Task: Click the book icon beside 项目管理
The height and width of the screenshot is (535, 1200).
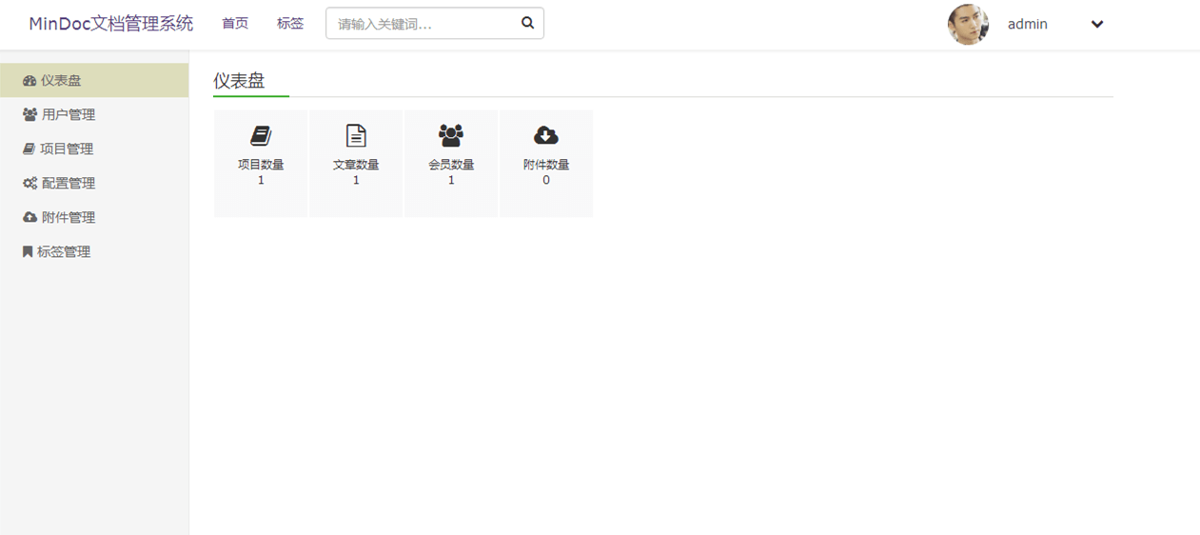Action: point(30,149)
